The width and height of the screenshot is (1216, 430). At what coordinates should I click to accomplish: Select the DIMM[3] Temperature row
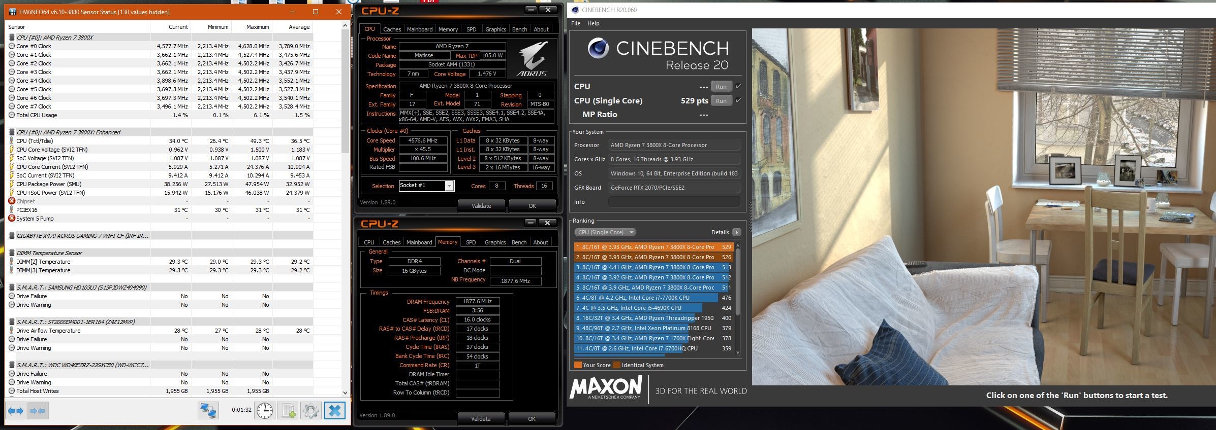pos(160,270)
